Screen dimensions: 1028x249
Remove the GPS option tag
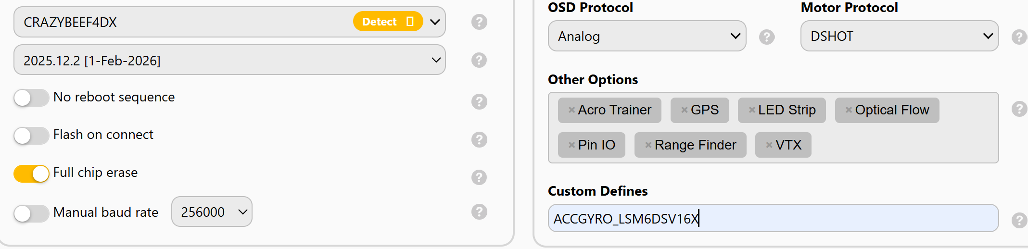[684, 110]
